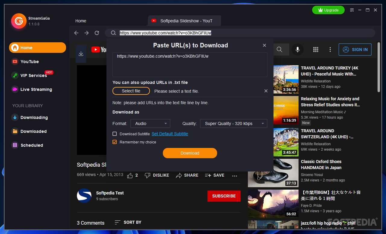Open the hamburger menu in title bar
Screen dimensions: 386x234
[x=352, y=10]
